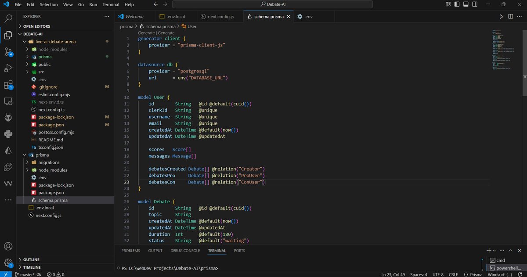Split the editor right

[x=511, y=16]
